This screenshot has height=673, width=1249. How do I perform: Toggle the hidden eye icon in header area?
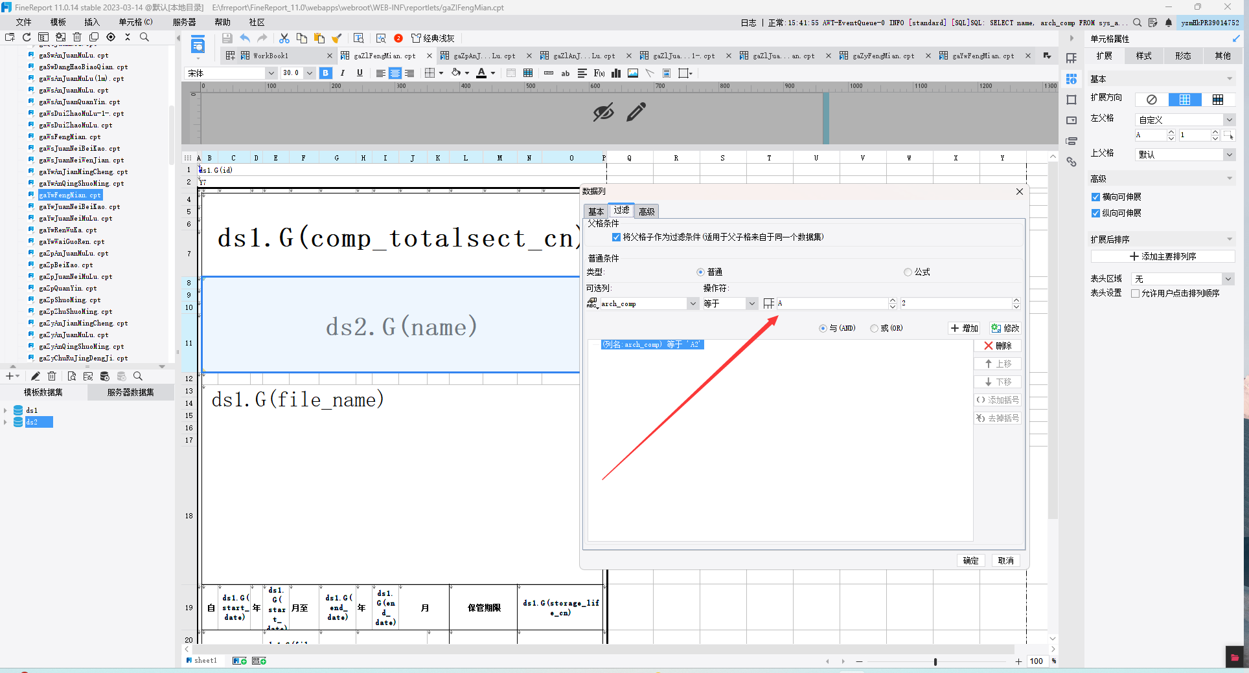pos(603,112)
